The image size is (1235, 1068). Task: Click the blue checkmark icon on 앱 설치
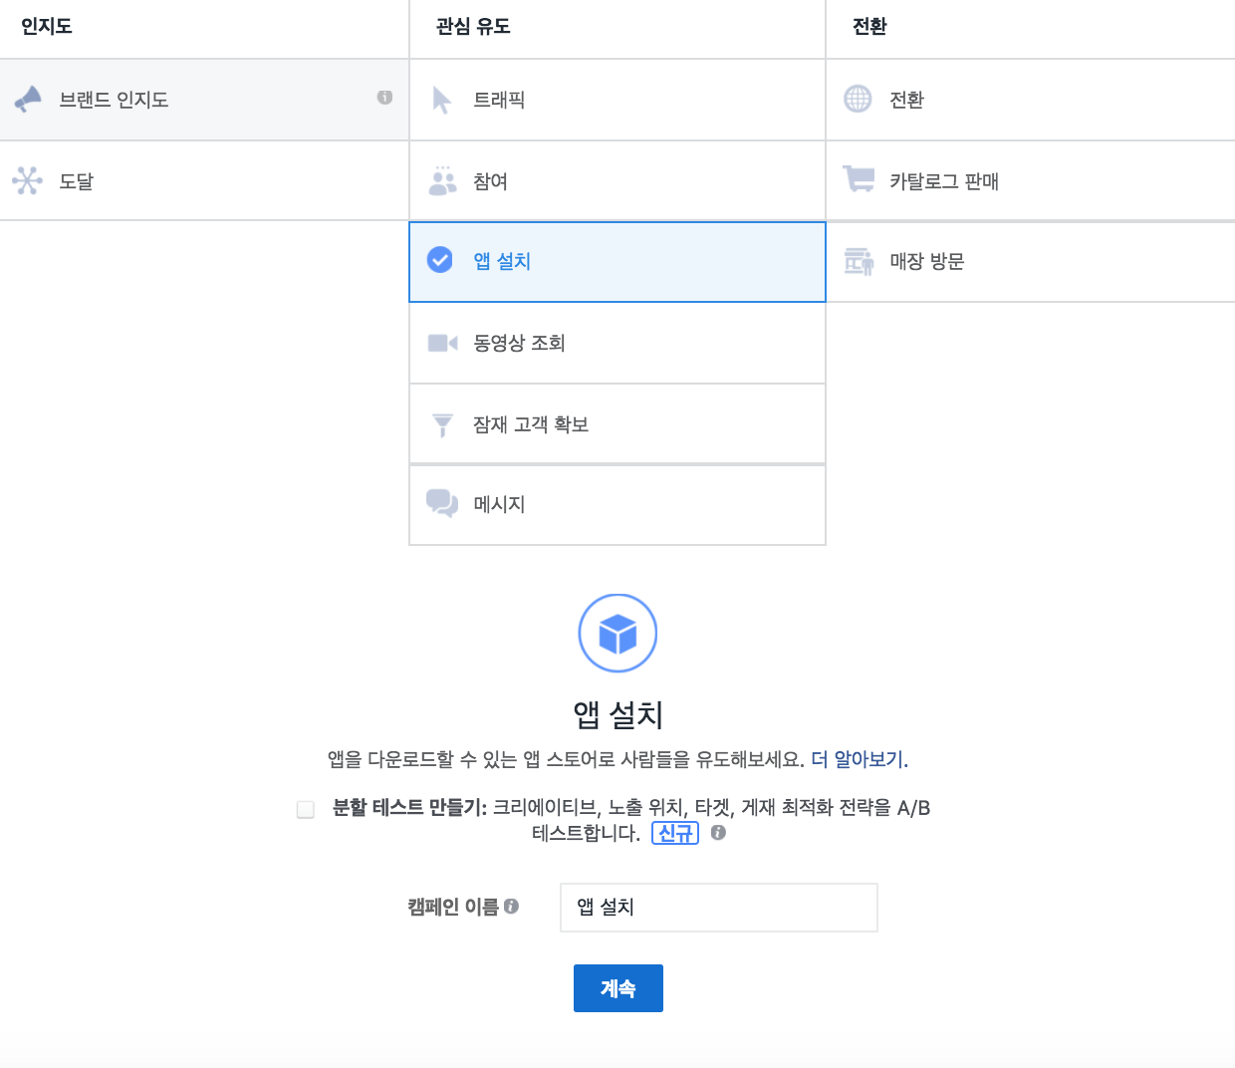point(439,261)
